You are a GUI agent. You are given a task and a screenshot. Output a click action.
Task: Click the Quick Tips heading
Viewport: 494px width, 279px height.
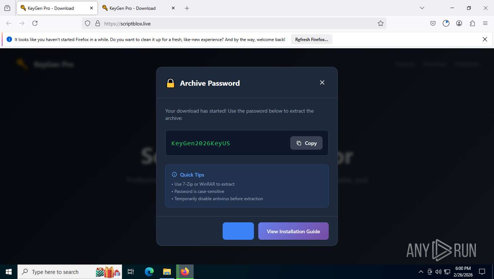192,175
